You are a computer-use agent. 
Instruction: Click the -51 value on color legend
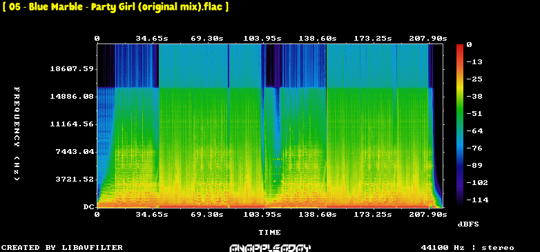point(474,114)
